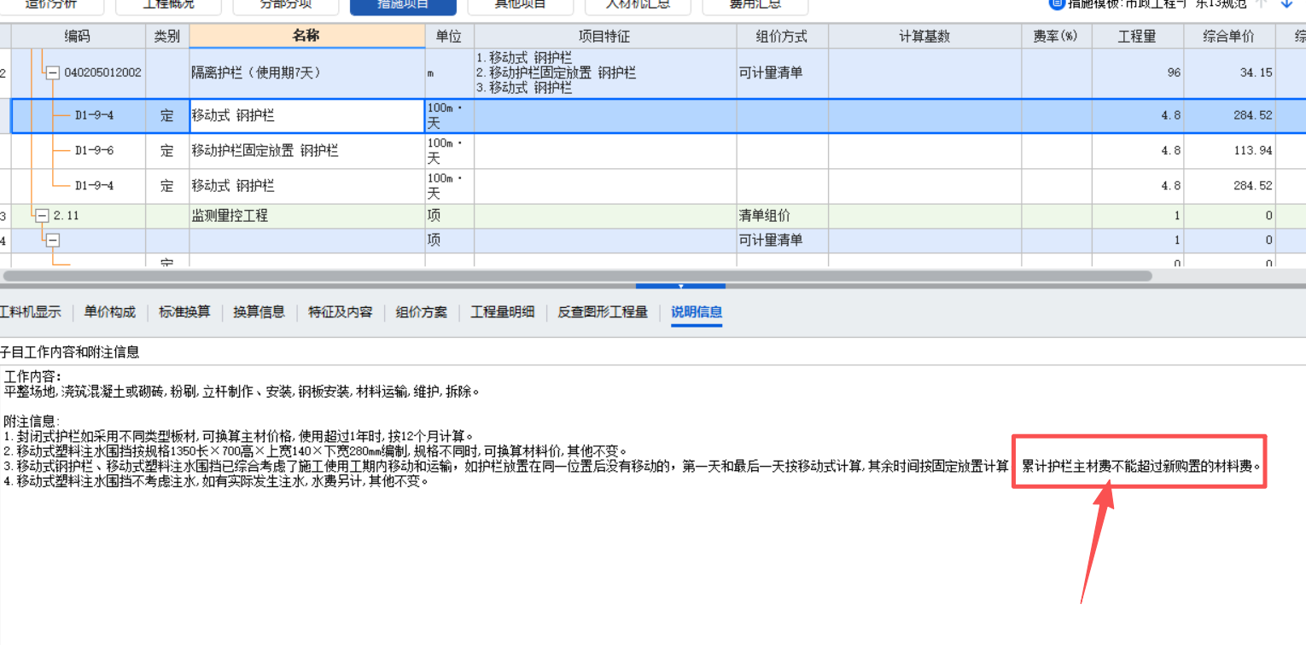Screen dimensions: 1306x645
Task: Collapse the blank-code node under 2.11
Action: point(53,241)
